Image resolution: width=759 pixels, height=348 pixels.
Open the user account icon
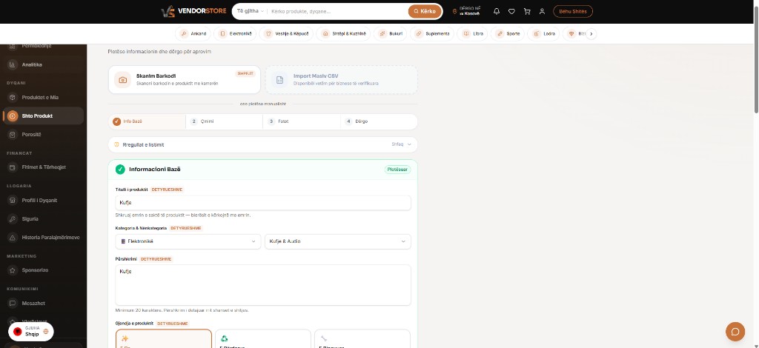(542, 11)
